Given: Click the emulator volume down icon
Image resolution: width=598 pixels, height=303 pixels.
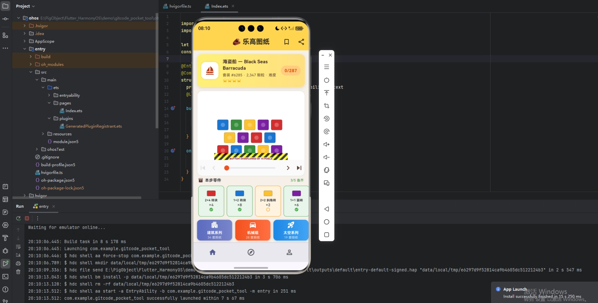Looking at the screenshot, I should click(326, 157).
